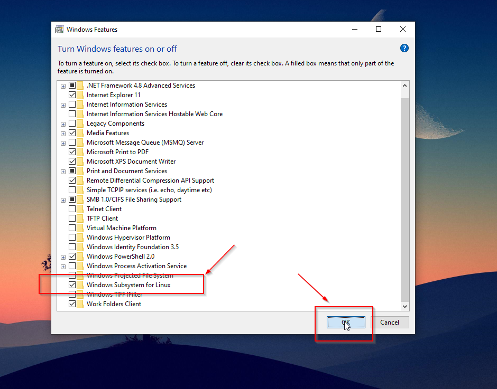Click the folder icon beside Work Folders Client
The height and width of the screenshot is (389, 497).
(80, 304)
